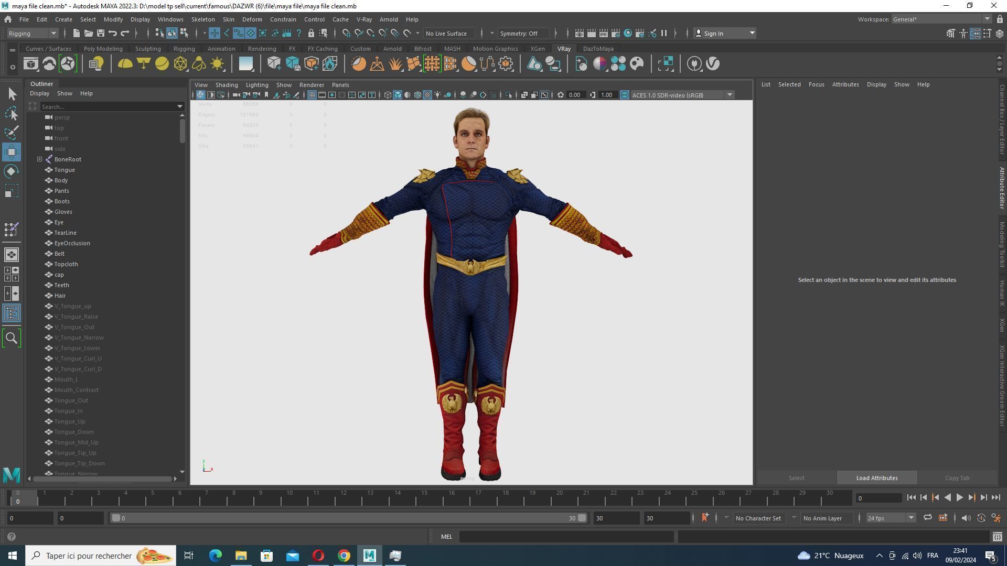Click the MEL command language label
Image resolution: width=1007 pixels, height=566 pixels.
pyautogui.click(x=446, y=537)
